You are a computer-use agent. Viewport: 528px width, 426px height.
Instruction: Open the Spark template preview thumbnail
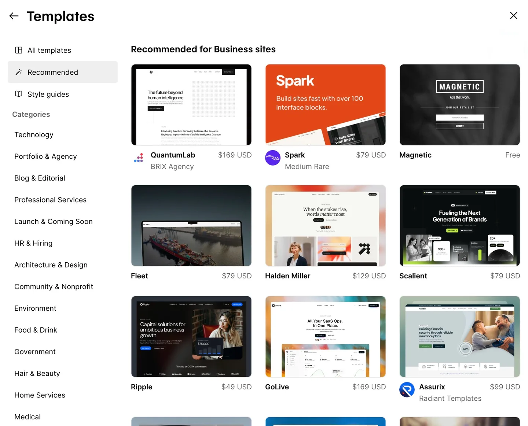pyautogui.click(x=326, y=105)
